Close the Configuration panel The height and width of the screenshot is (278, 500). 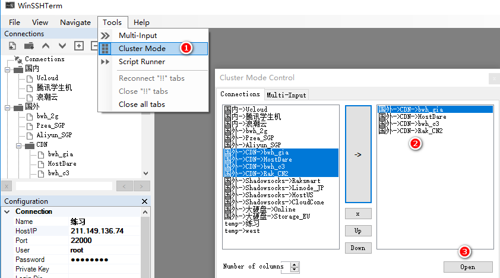coord(144,201)
